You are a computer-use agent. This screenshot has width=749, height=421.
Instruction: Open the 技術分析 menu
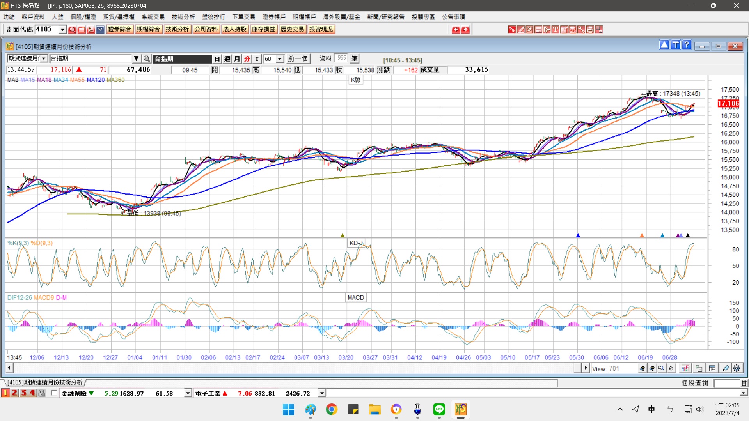pos(183,17)
